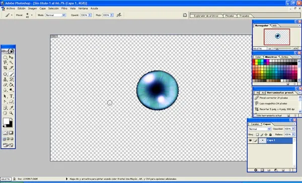Select the Clone Stamp tool
This screenshot has width=302, height=183.
pyautogui.click(x=5, y=80)
